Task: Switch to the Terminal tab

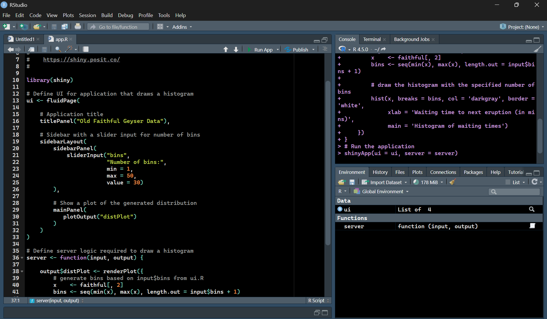Action: (372, 39)
